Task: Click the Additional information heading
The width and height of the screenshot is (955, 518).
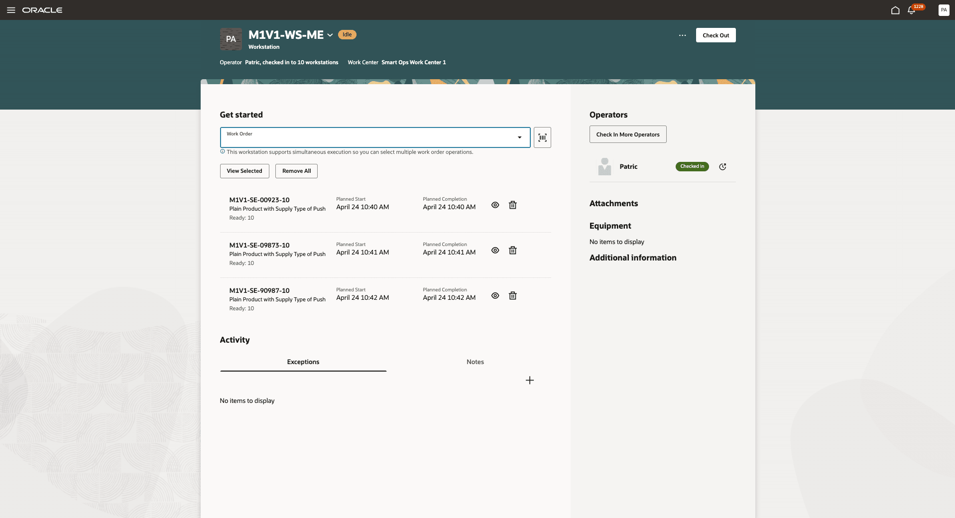Action: click(633, 258)
